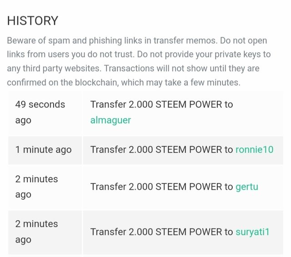Click 'STEEM POWER' in the almaguer transfer

(x=189, y=104)
